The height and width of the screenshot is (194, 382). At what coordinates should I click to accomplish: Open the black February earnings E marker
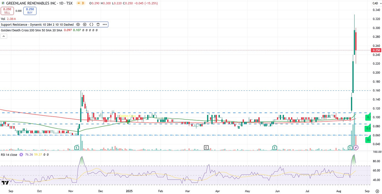(206, 148)
